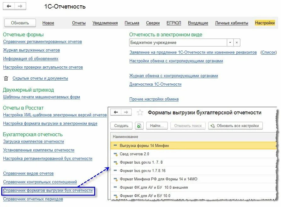Screen dimensions: 281x207
Task: Go forward in the 1С-Отчетность window
Action: click(20, 6)
